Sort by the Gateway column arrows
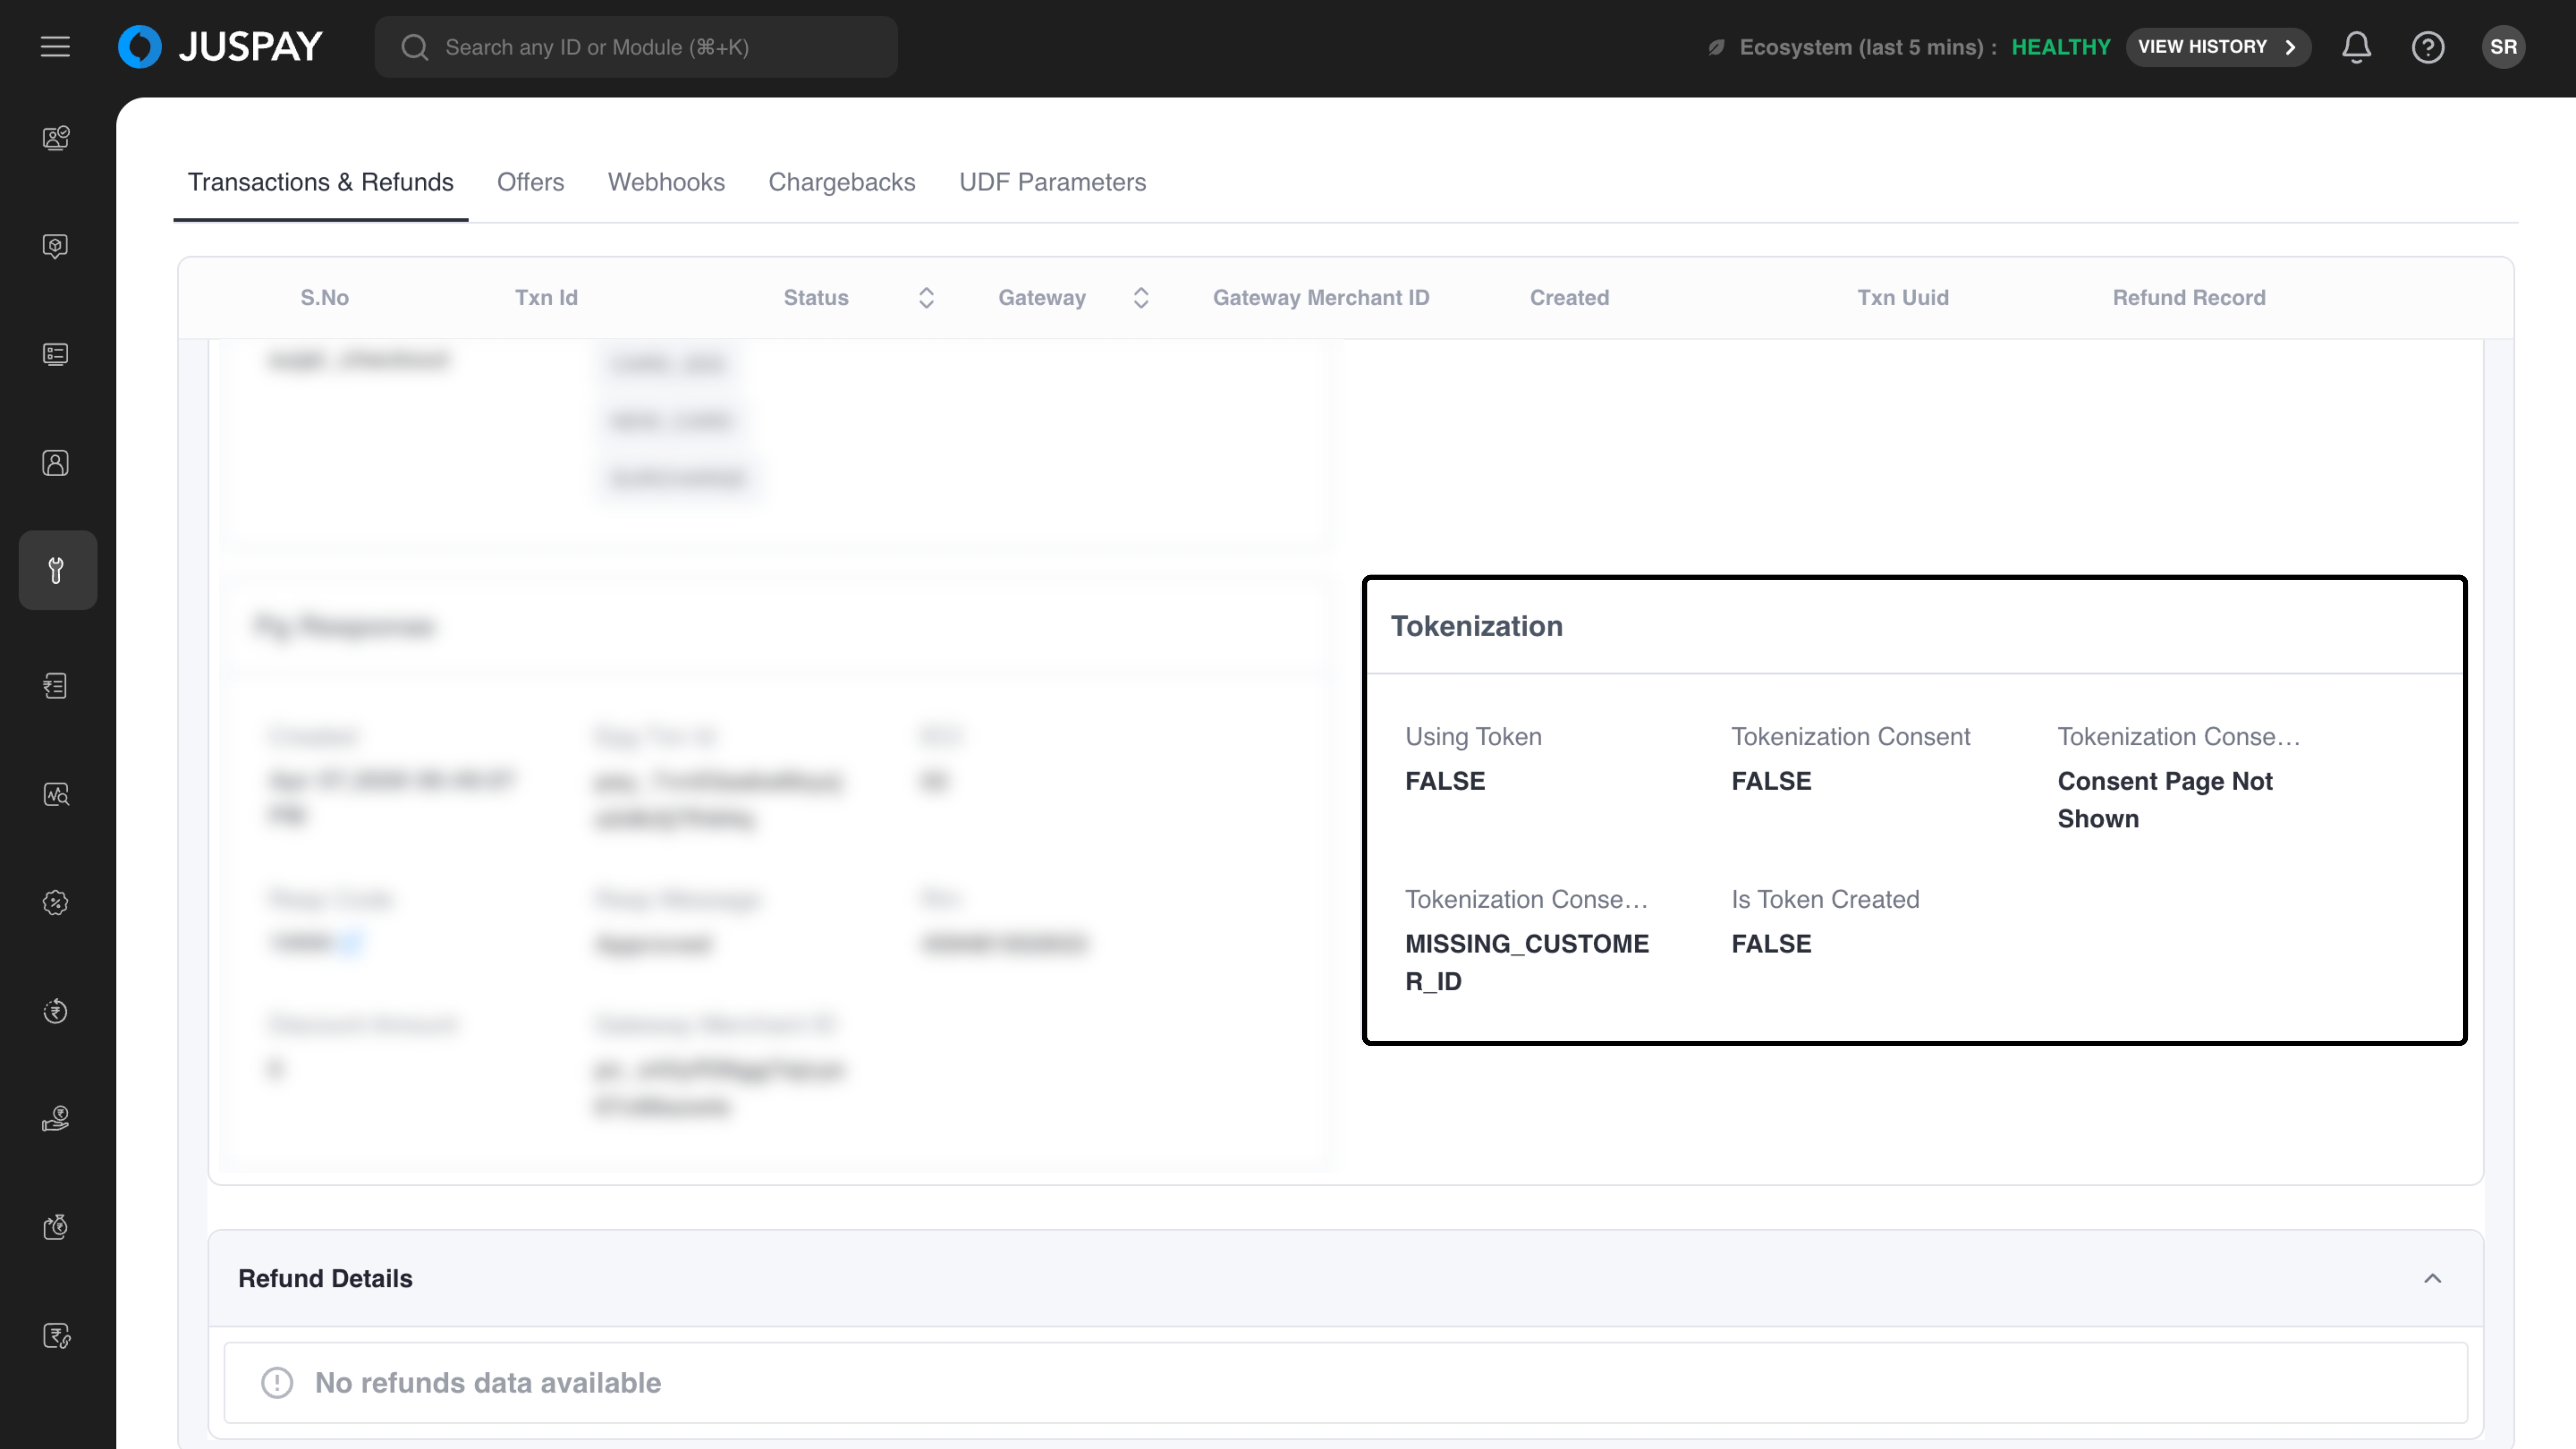The image size is (2576, 1449). [1141, 298]
